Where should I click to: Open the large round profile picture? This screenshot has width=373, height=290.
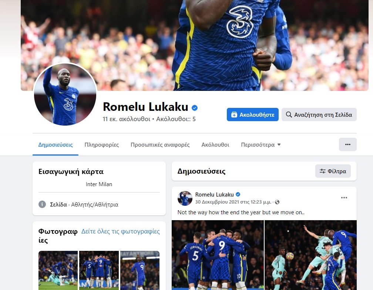coord(65,95)
